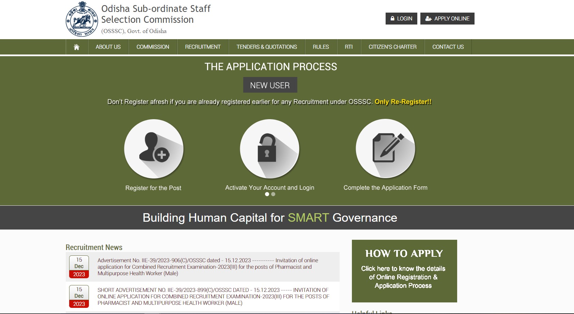Click the add-user icon in APPLY ONLINE
The image size is (574, 314).
428,18
